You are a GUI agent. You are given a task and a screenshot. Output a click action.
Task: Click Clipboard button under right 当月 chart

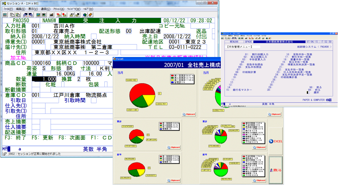pyautogui.click(x=274, y=114)
